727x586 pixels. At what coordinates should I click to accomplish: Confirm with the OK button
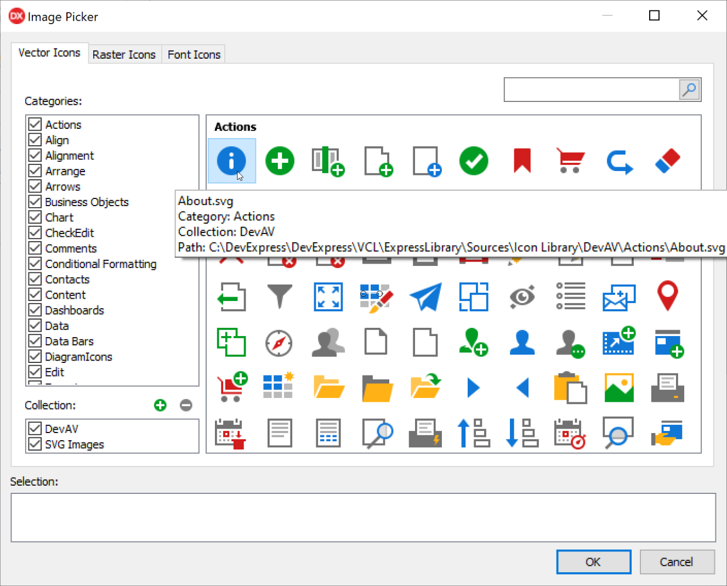click(x=593, y=562)
